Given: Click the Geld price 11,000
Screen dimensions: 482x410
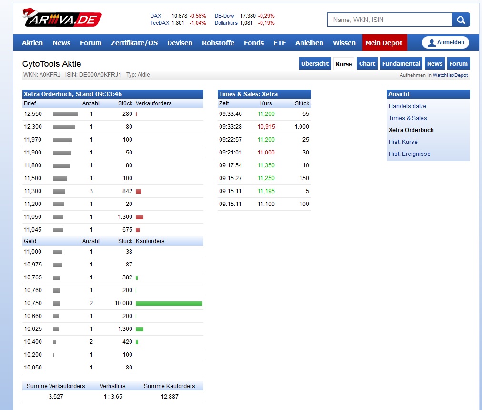Looking at the screenshot, I should click(32, 252).
